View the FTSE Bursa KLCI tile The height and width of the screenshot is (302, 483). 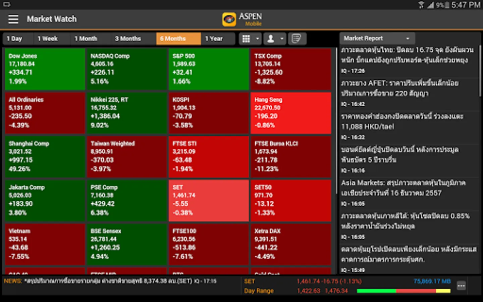[x=291, y=157]
